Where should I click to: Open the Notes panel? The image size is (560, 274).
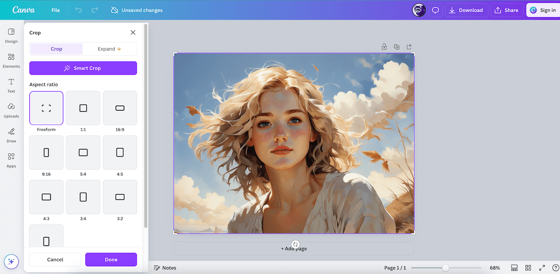click(166, 267)
